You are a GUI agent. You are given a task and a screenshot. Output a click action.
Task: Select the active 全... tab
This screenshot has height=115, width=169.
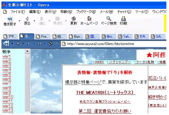tap(27, 36)
